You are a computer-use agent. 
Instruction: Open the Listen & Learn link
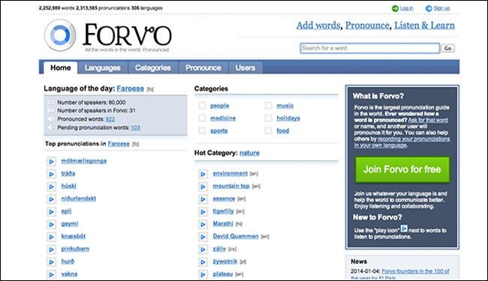[424, 25]
